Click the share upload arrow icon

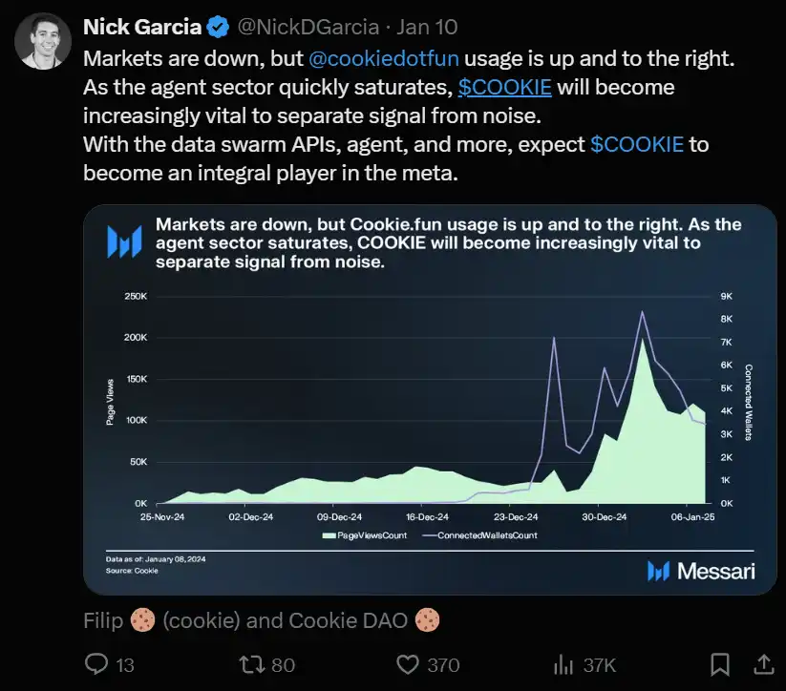(764, 663)
